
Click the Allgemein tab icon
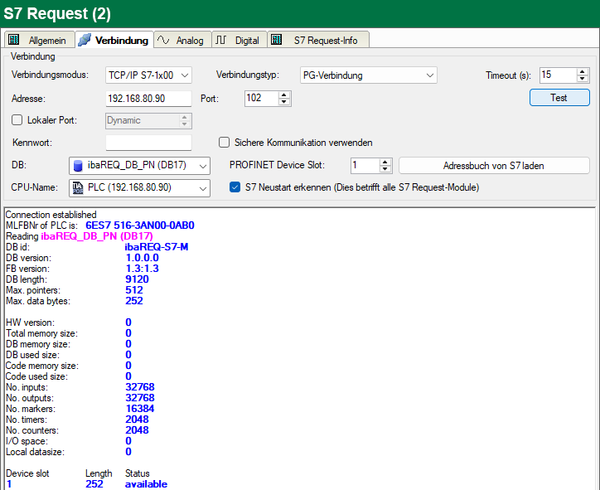click(13, 40)
